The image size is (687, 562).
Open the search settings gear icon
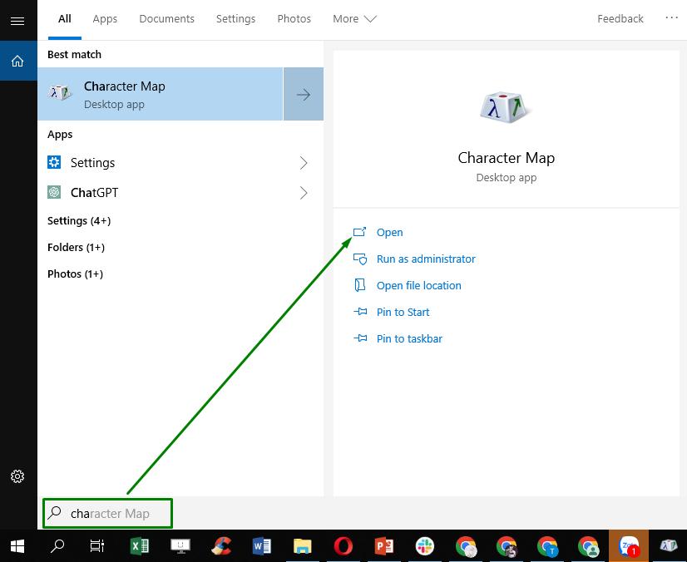tap(17, 476)
